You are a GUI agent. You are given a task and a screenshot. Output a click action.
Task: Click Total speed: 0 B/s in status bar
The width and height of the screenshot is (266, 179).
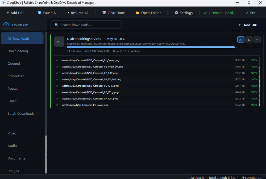point(222,177)
